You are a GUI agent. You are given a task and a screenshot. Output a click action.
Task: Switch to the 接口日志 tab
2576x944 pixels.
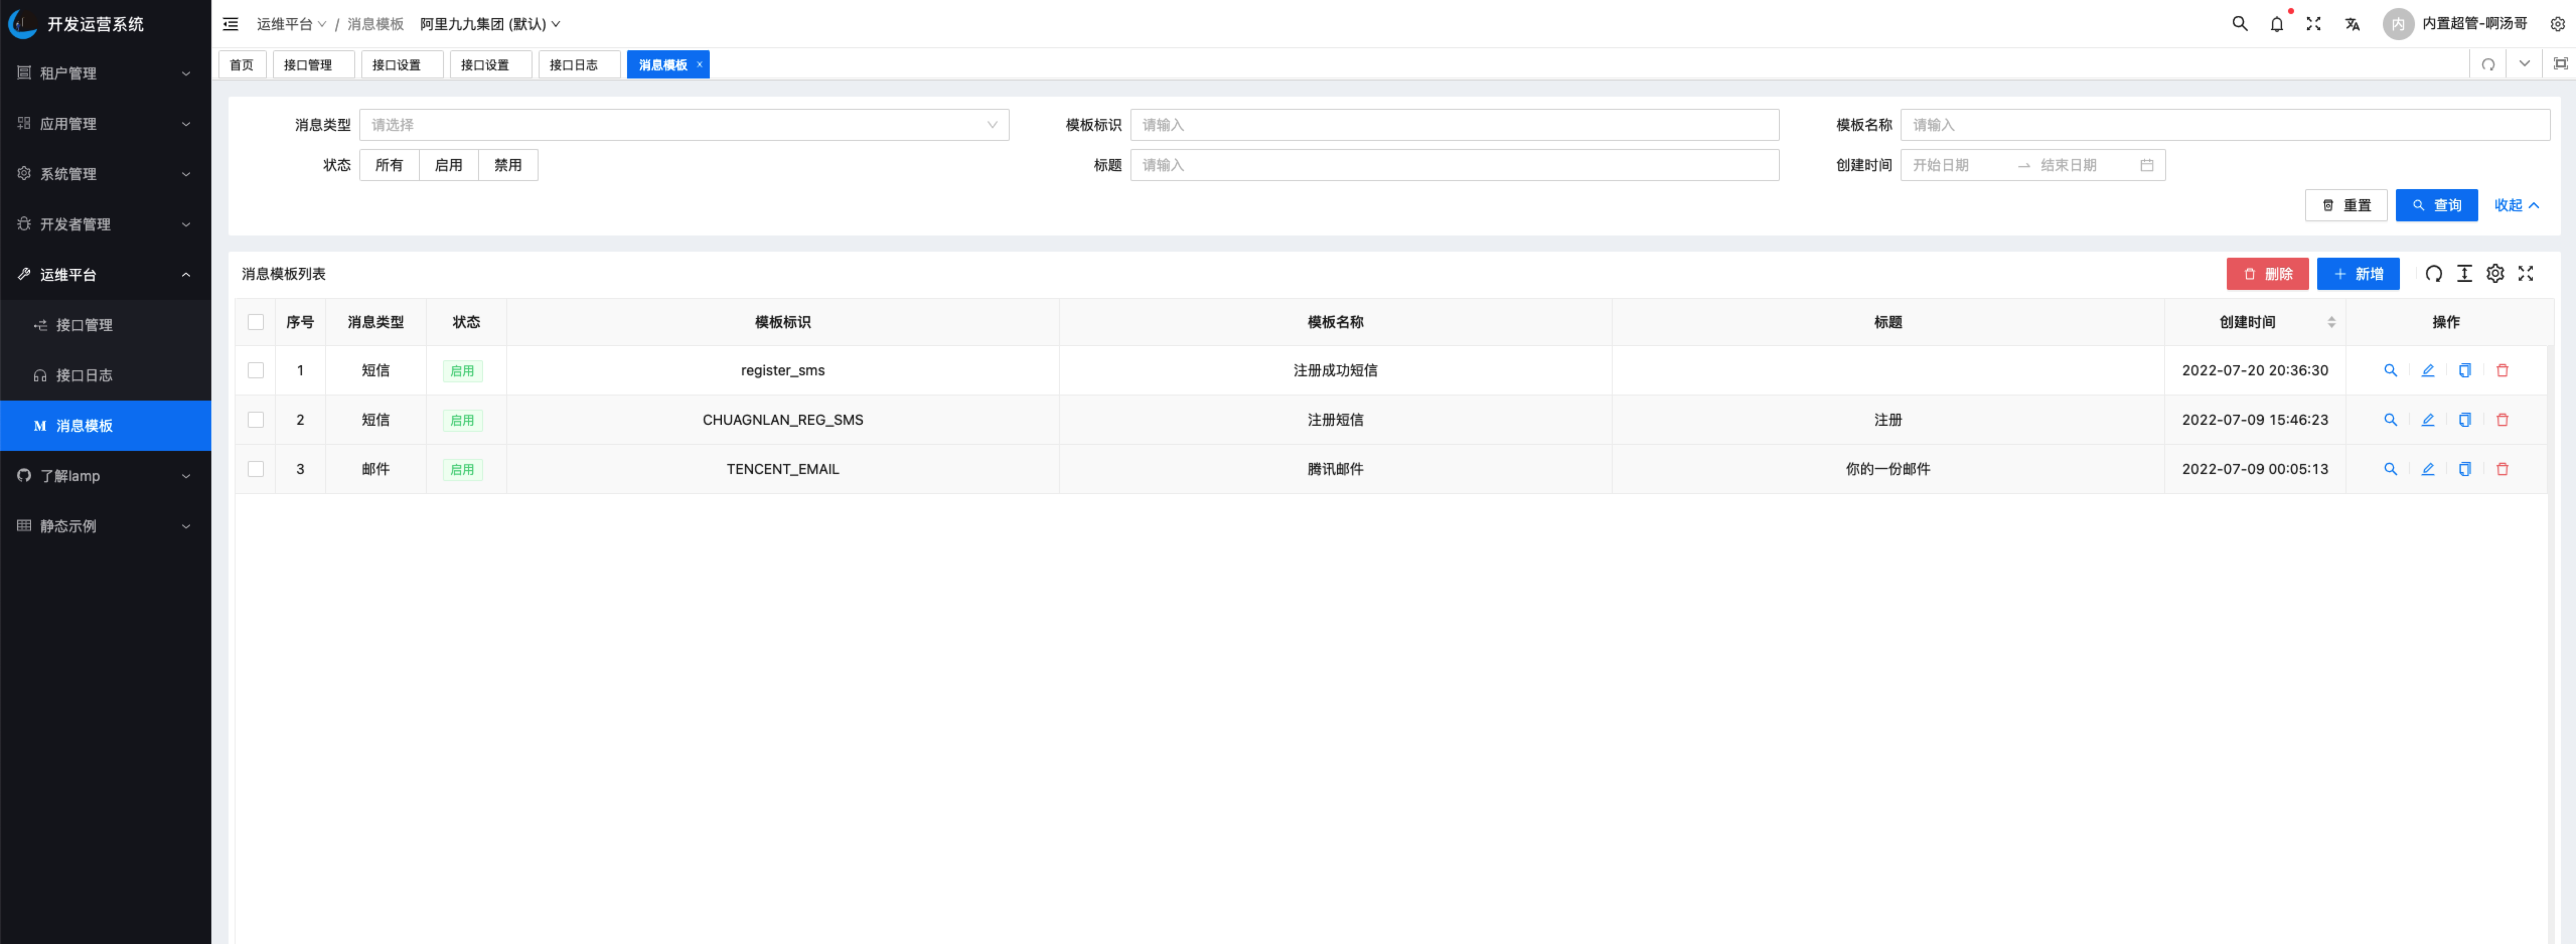pyautogui.click(x=574, y=65)
